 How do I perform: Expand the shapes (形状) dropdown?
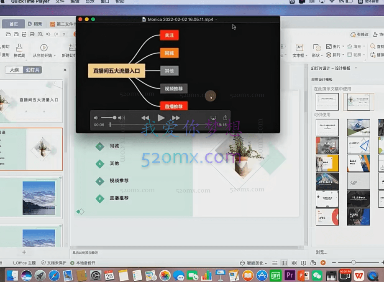click(x=321, y=55)
